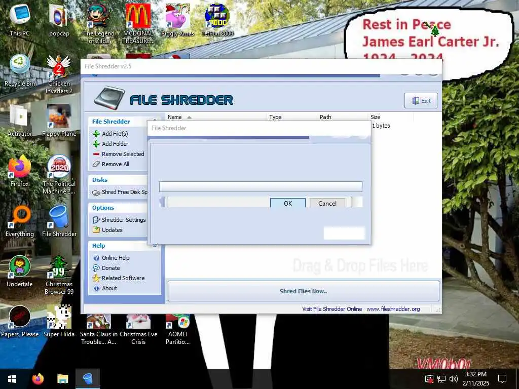Open the clock and date in taskbar

pyautogui.click(x=475, y=379)
